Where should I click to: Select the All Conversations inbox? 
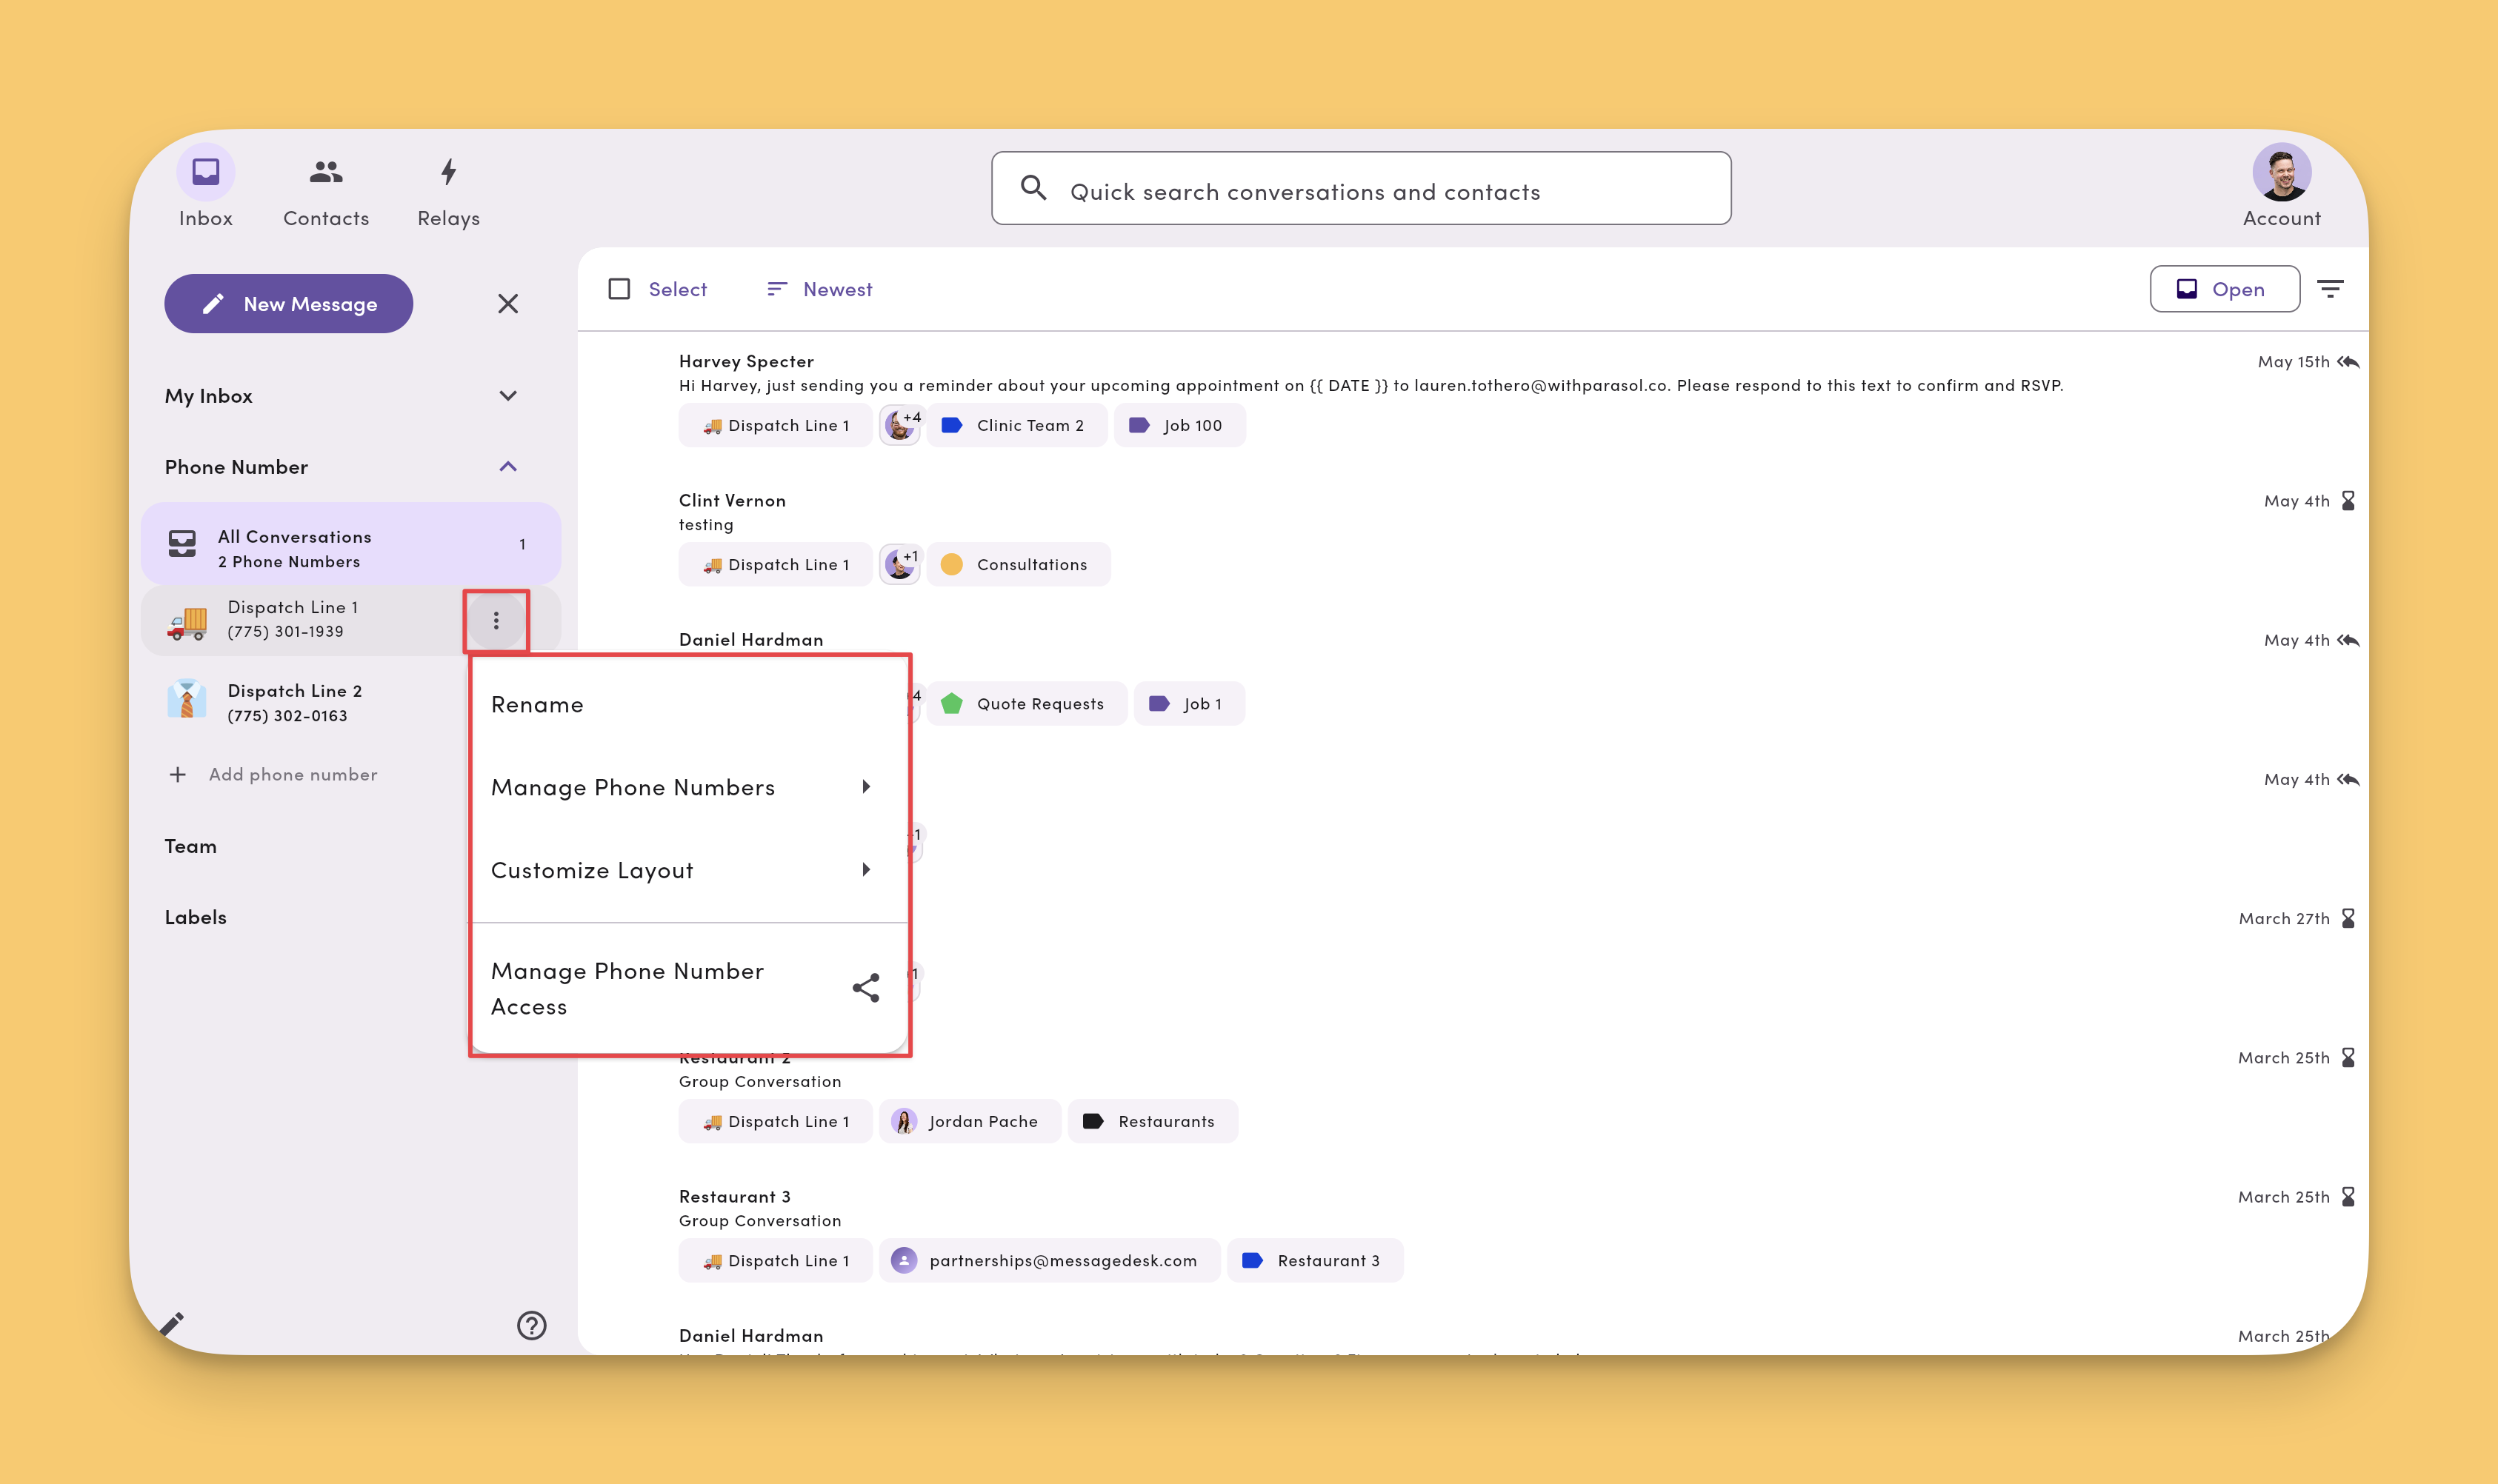tap(350, 544)
